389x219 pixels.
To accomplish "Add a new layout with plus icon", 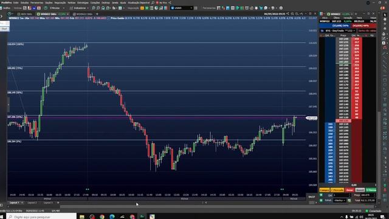I will pos(58,203).
